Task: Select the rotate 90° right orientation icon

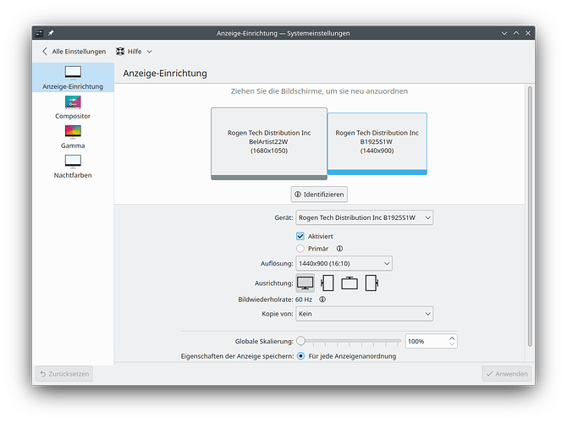Action: [x=371, y=283]
